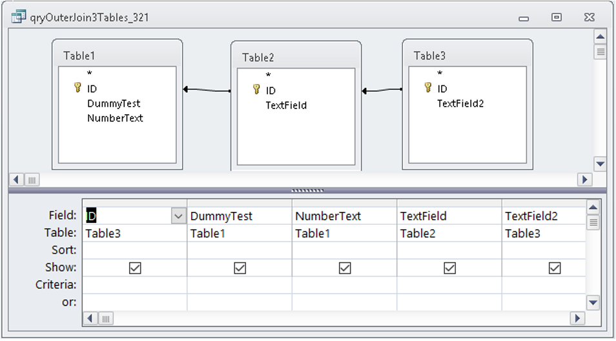
Task: Click the up arrow of the table pane's vertical scrollbar
Action: pyautogui.click(x=600, y=37)
